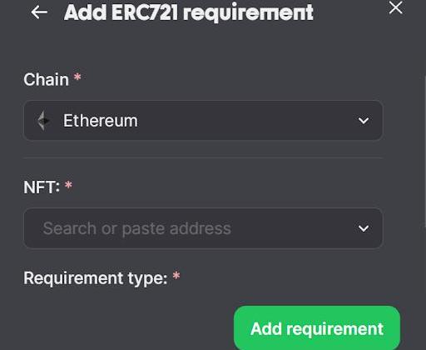Image resolution: width=426 pixels, height=350 pixels.
Task: Click the required asterisk beside Chain
Action: point(77,77)
